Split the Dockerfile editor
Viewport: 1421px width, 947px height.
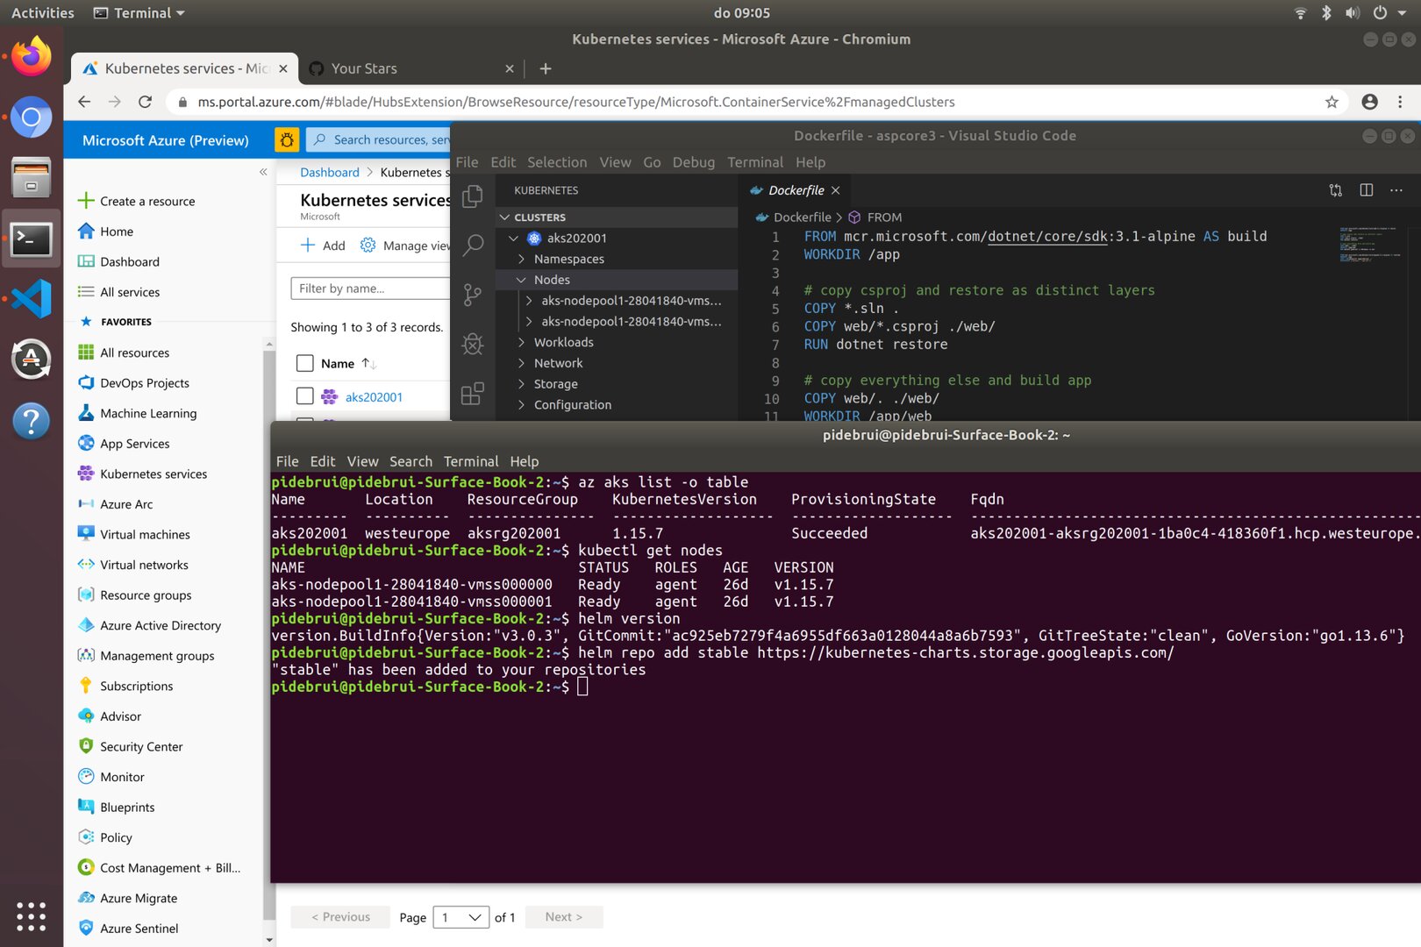coord(1366,189)
